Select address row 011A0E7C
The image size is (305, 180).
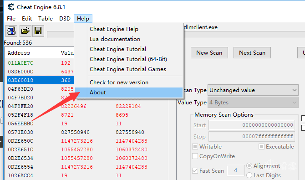coord(20,63)
